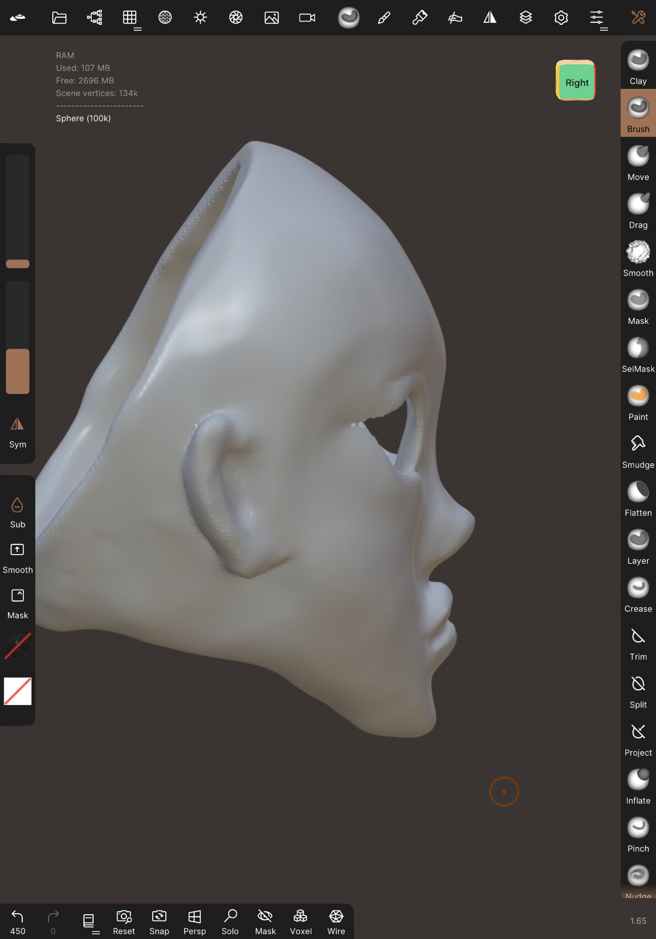The width and height of the screenshot is (656, 939).
Task: Toggle Smooth shortcut on left panel
Action: (x=17, y=558)
